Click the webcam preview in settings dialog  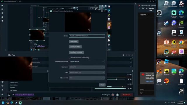pos(78,22)
